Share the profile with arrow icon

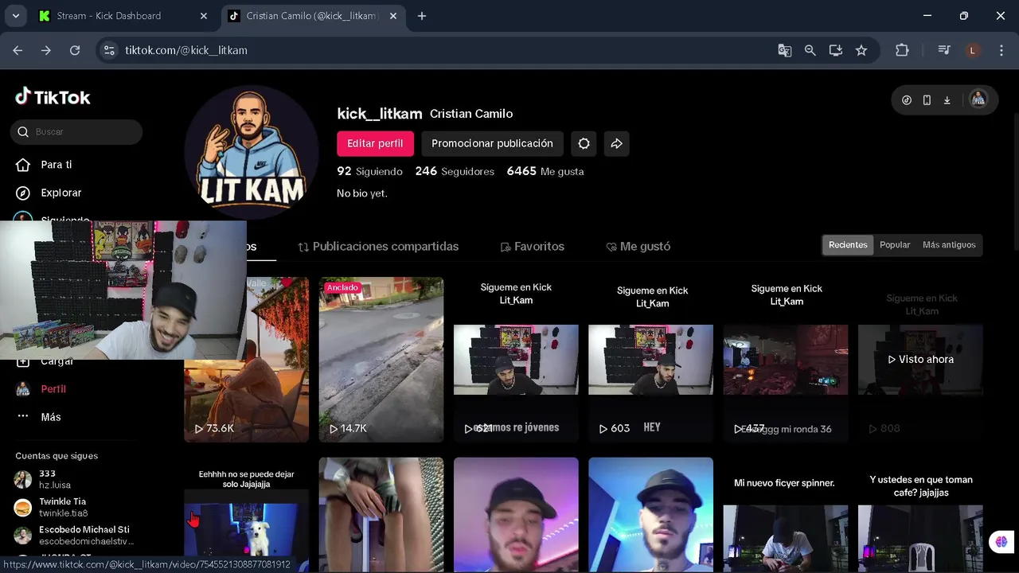(616, 143)
